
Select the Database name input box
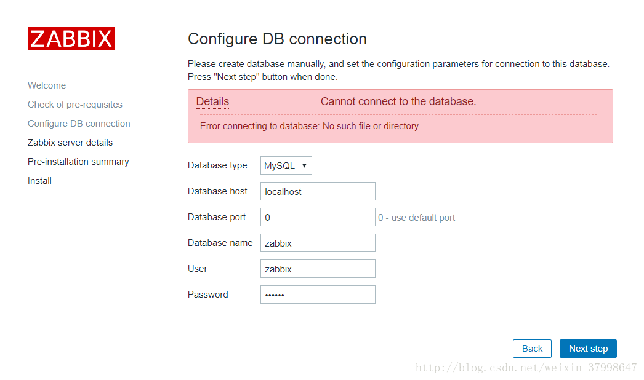pyautogui.click(x=318, y=243)
